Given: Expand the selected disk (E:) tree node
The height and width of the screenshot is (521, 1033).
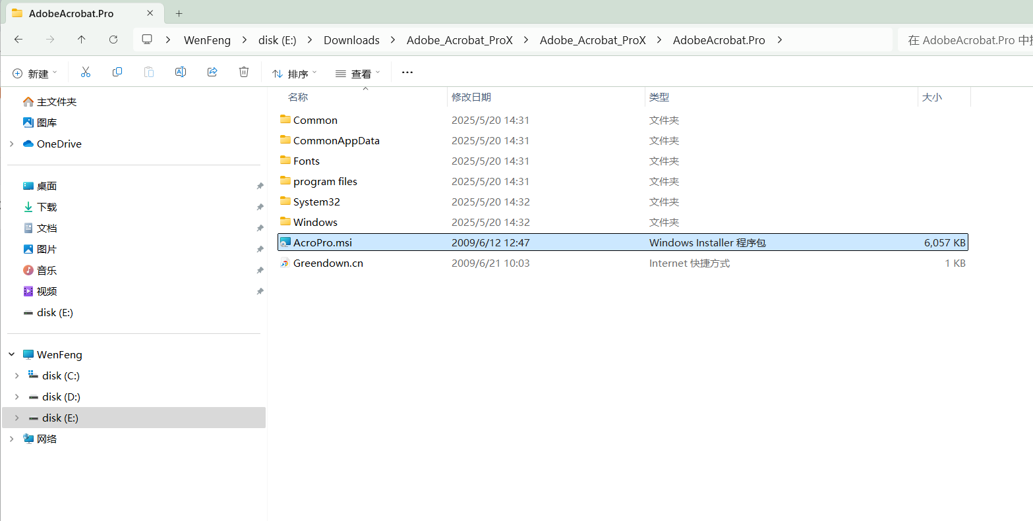Looking at the screenshot, I should click(x=17, y=418).
